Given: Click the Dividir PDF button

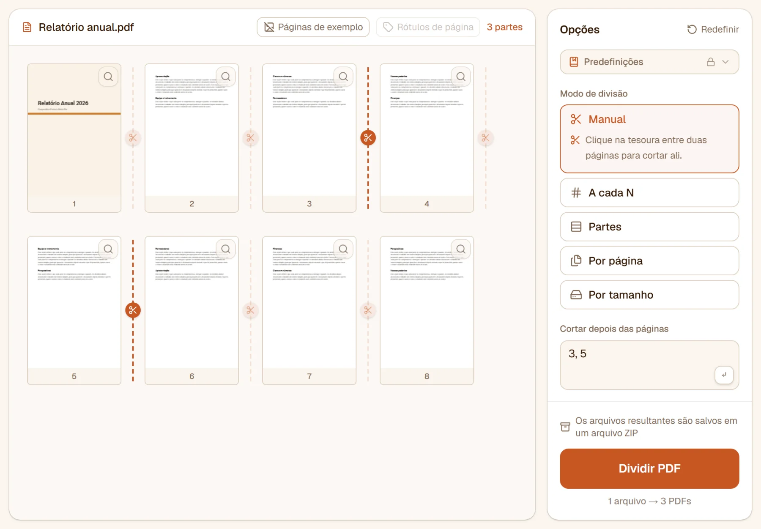Looking at the screenshot, I should 649,469.
